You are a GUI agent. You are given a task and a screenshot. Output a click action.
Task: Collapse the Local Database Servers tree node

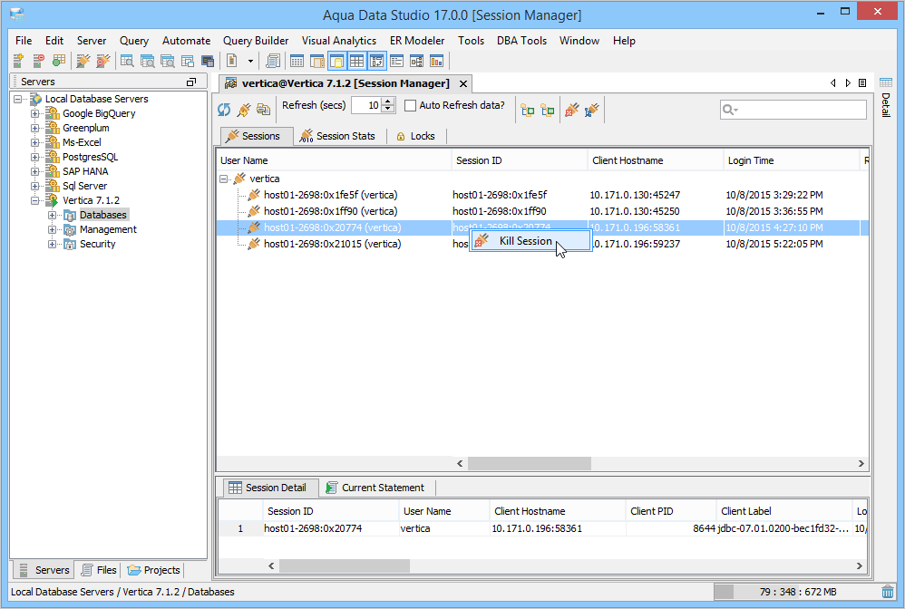pyautogui.click(x=18, y=99)
